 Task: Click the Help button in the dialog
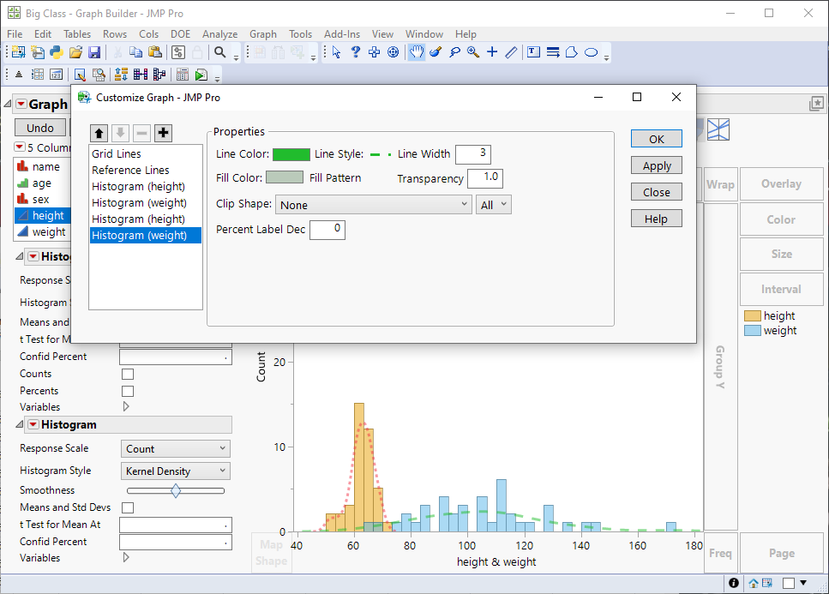click(x=657, y=219)
